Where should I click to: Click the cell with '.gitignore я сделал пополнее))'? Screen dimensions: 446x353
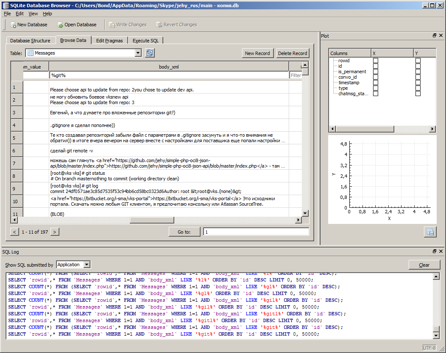pos(169,125)
